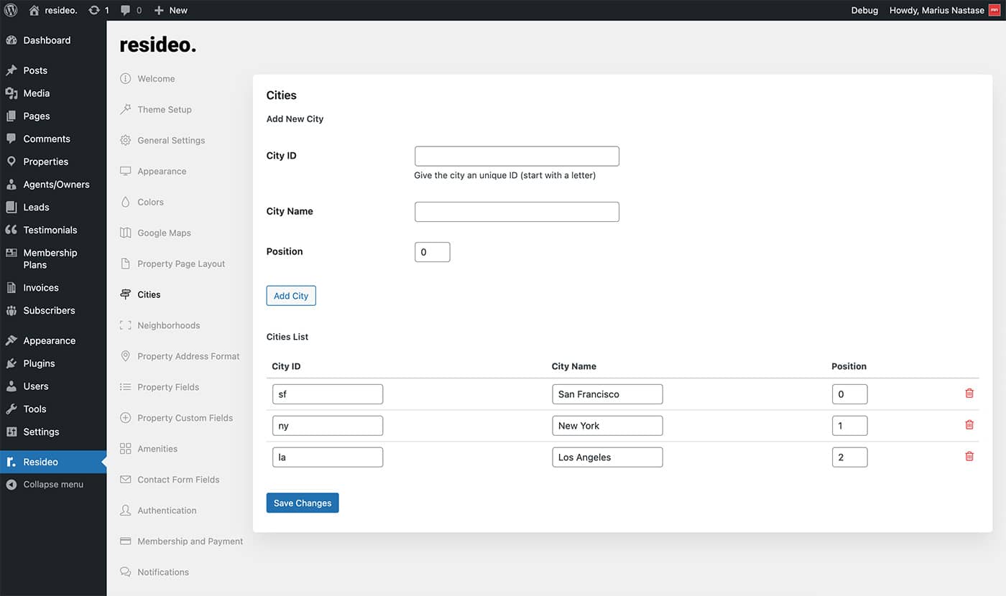Open the Amenities settings section
This screenshot has height=596, width=1006.
157,449
